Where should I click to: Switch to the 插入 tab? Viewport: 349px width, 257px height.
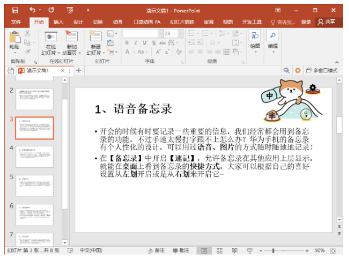[59, 22]
